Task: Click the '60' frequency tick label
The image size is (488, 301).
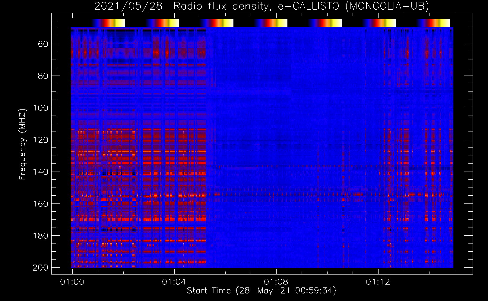Action: (43, 44)
